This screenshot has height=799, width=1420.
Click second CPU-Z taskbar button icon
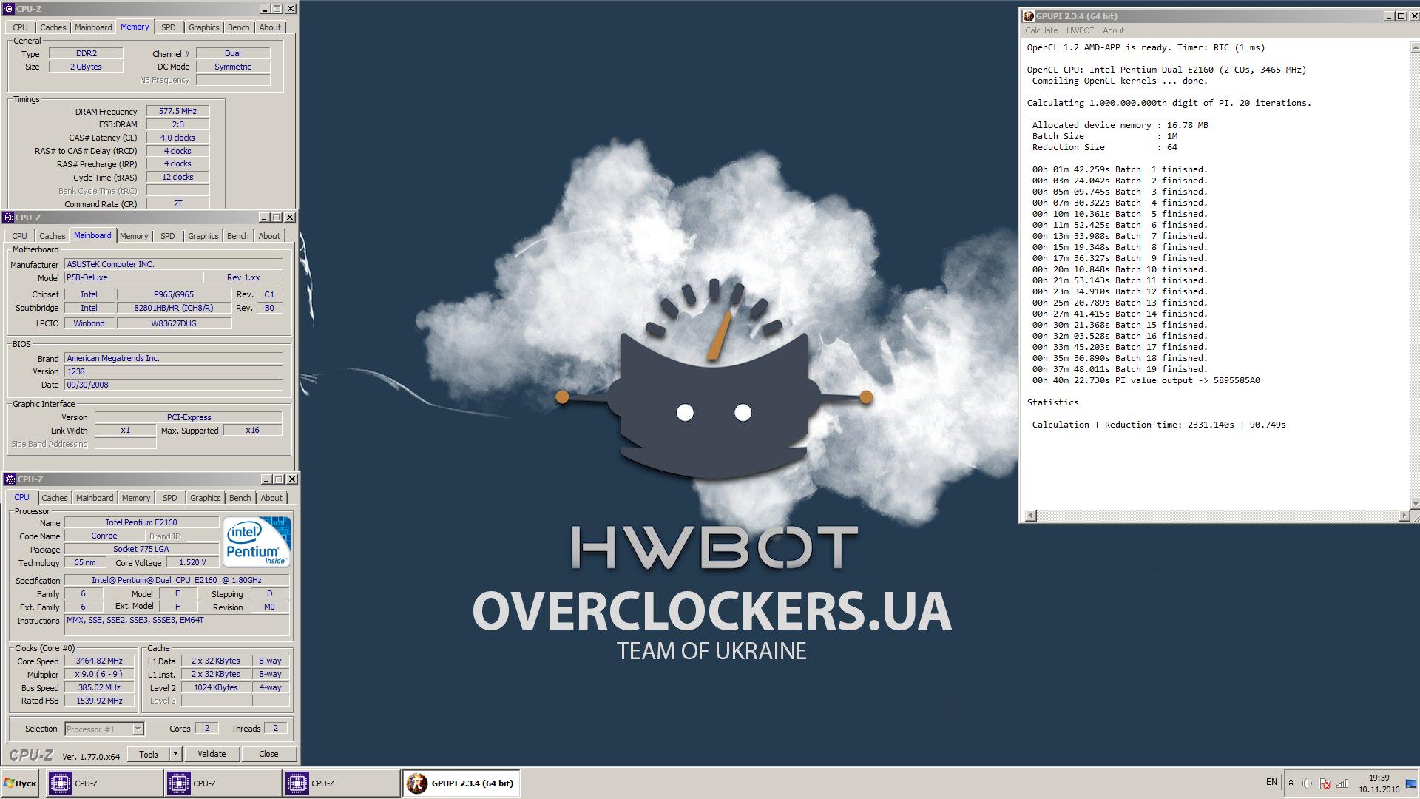(178, 783)
